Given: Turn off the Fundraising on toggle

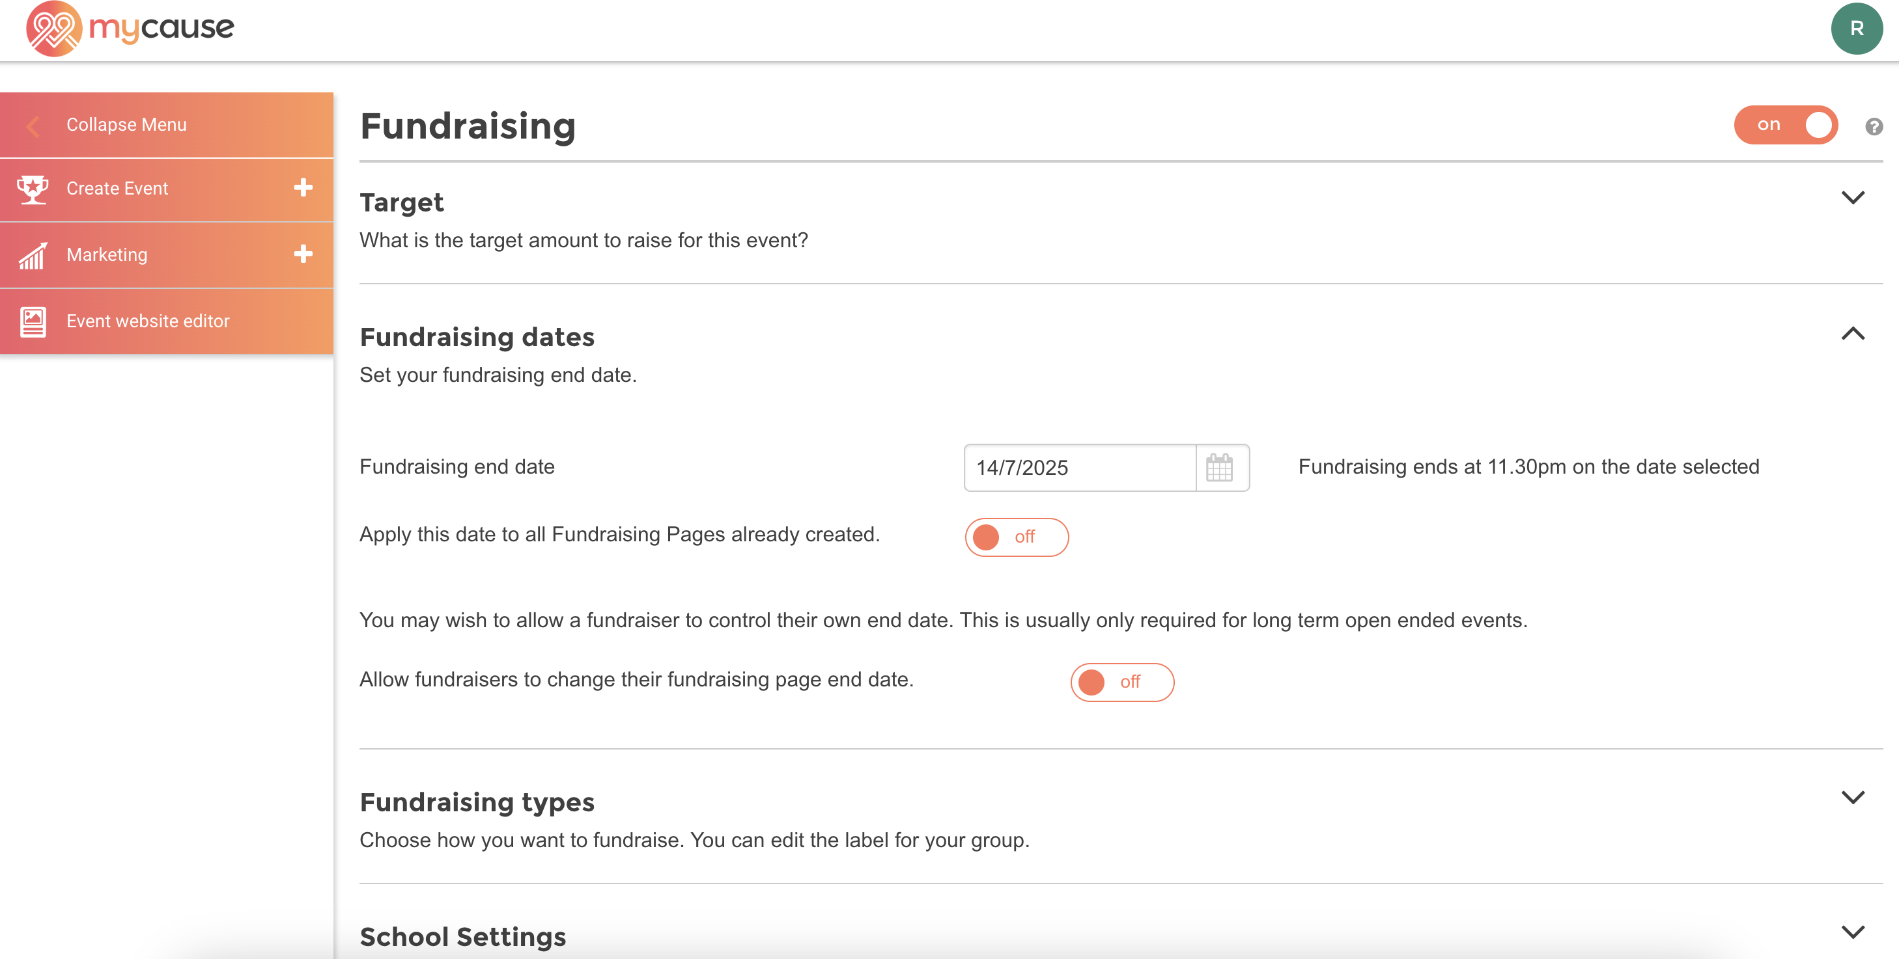Looking at the screenshot, I should [x=1785, y=124].
